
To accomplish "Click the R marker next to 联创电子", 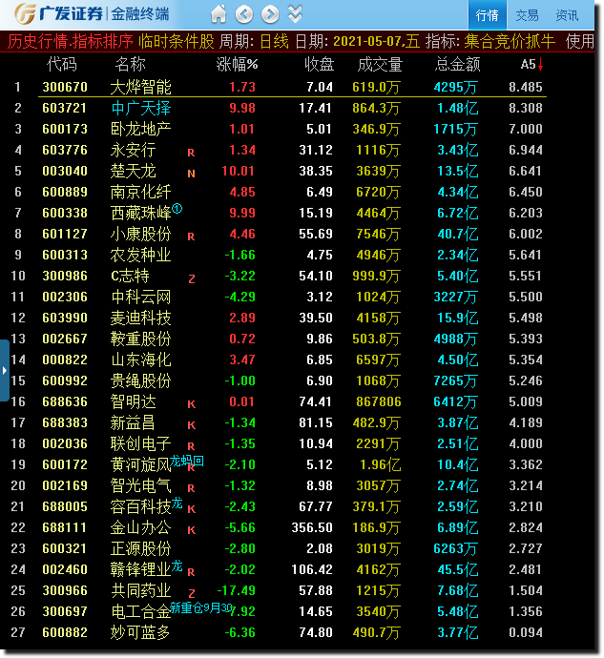I will [191, 446].
